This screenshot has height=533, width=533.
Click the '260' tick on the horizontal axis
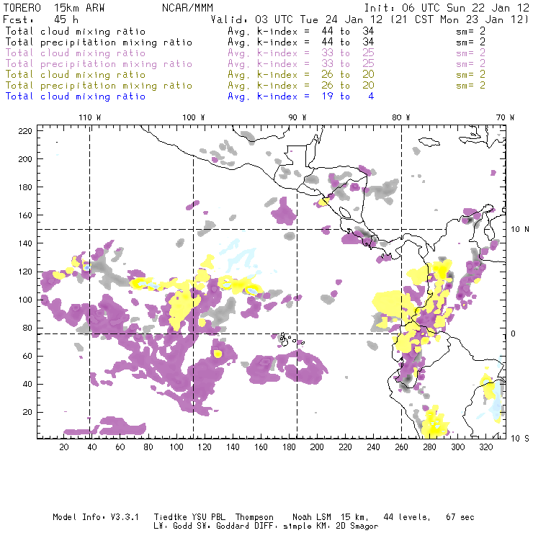pos(401,447)
